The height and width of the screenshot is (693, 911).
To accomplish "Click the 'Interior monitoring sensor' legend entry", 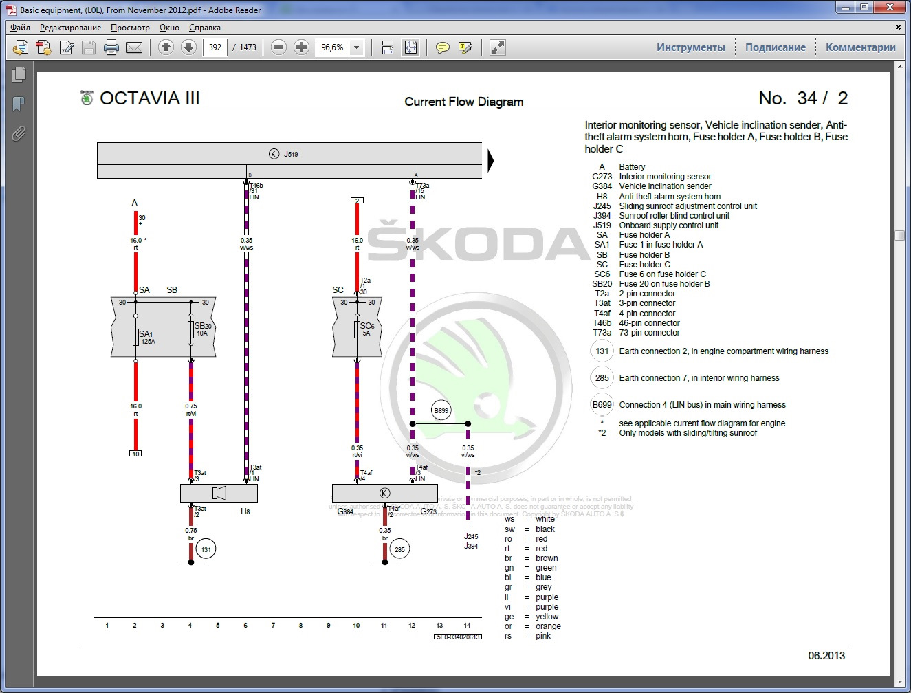I will click(665, 177).
